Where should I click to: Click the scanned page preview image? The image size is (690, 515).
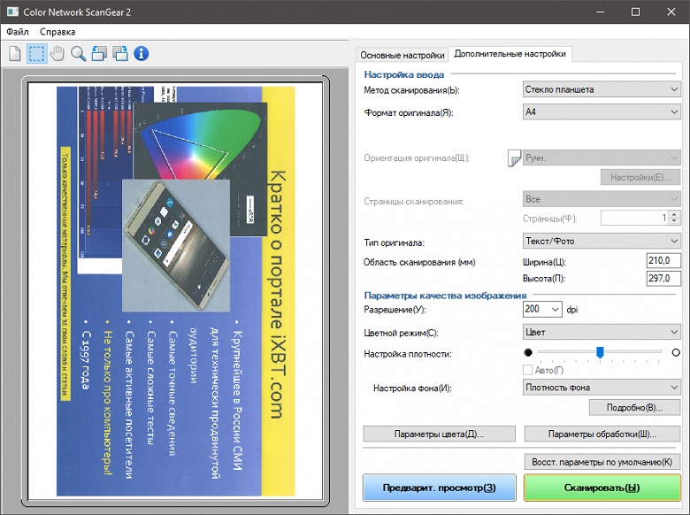[175, 291]
